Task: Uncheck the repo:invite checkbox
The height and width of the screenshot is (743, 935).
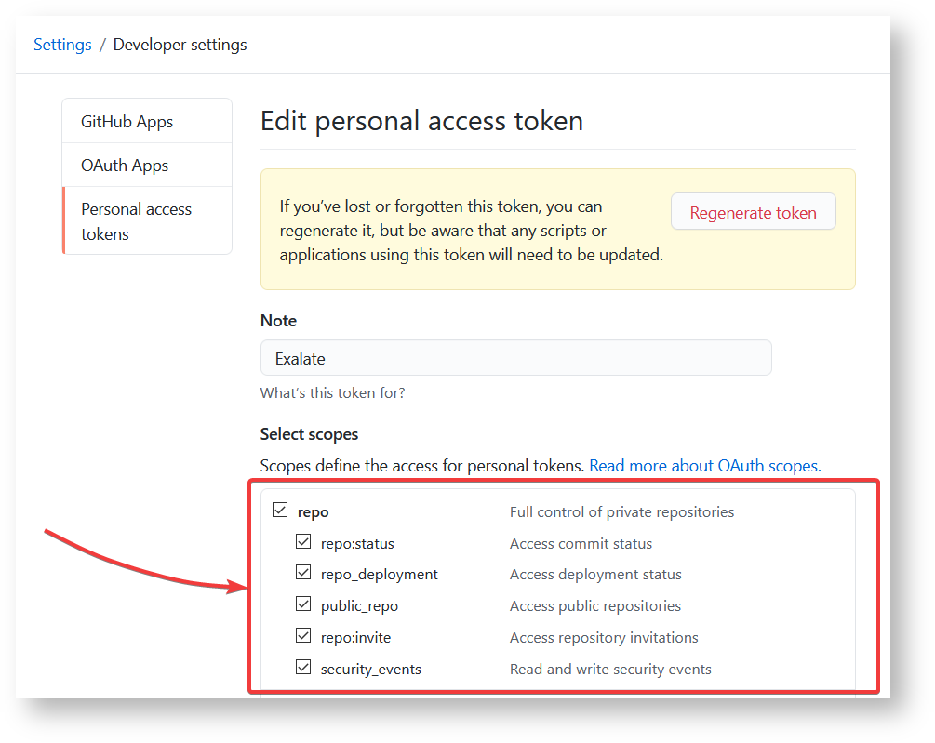Action: pos(303,636)
